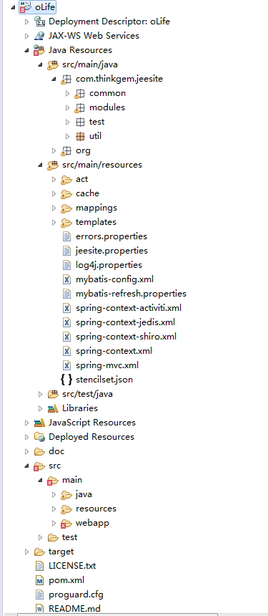
Task: Click the errors.properties file icon
Action: tap(67, 236)
